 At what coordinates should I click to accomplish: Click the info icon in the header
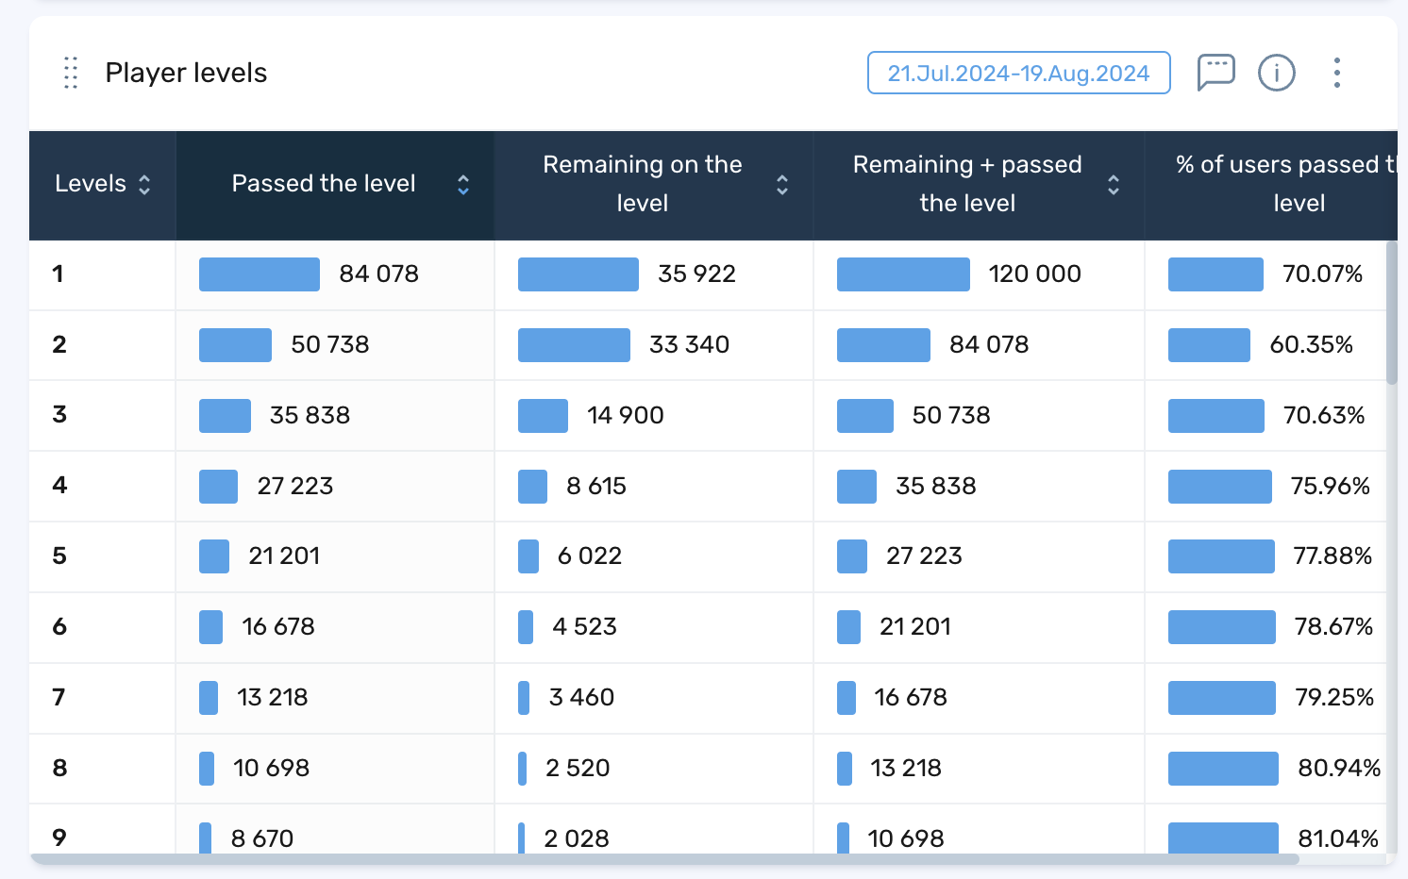click(x=1276, y=72)
